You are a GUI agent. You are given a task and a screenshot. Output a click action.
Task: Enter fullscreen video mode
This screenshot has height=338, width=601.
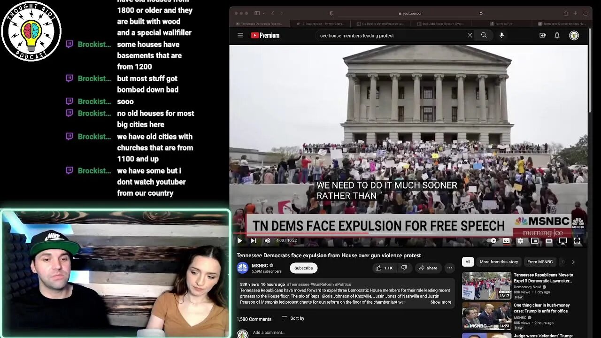tap(577, 241)
